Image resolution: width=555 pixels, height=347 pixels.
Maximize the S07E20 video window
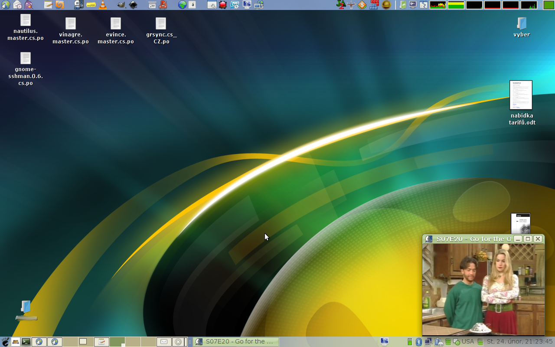click(x=528, y=239)
